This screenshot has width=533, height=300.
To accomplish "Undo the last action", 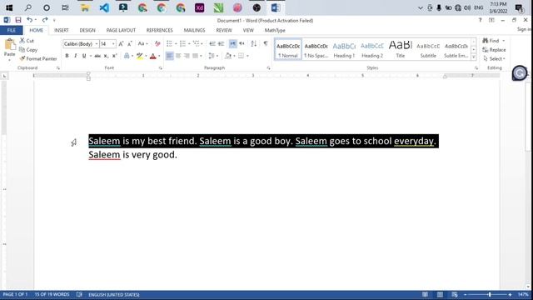I will [x=30, y=20].
